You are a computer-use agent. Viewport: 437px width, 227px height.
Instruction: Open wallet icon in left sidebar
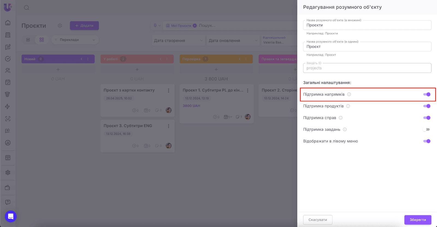click(8, 188)
